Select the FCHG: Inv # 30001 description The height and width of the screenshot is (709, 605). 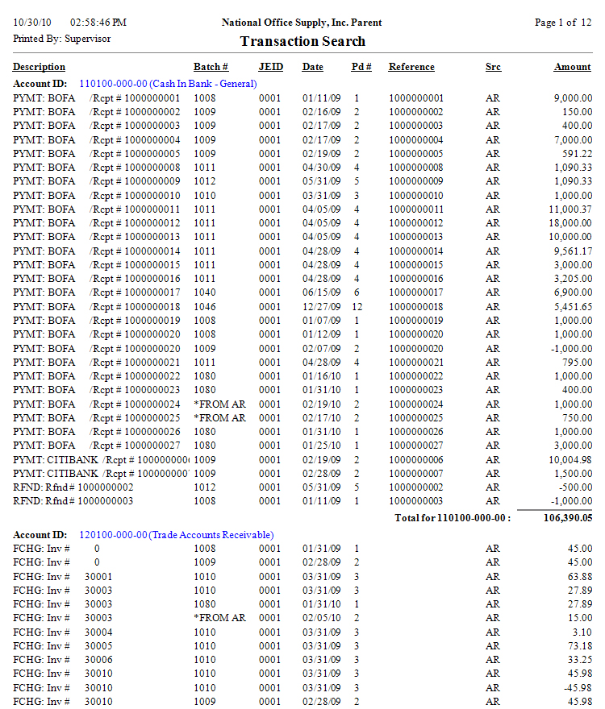(x=62, y=577)
